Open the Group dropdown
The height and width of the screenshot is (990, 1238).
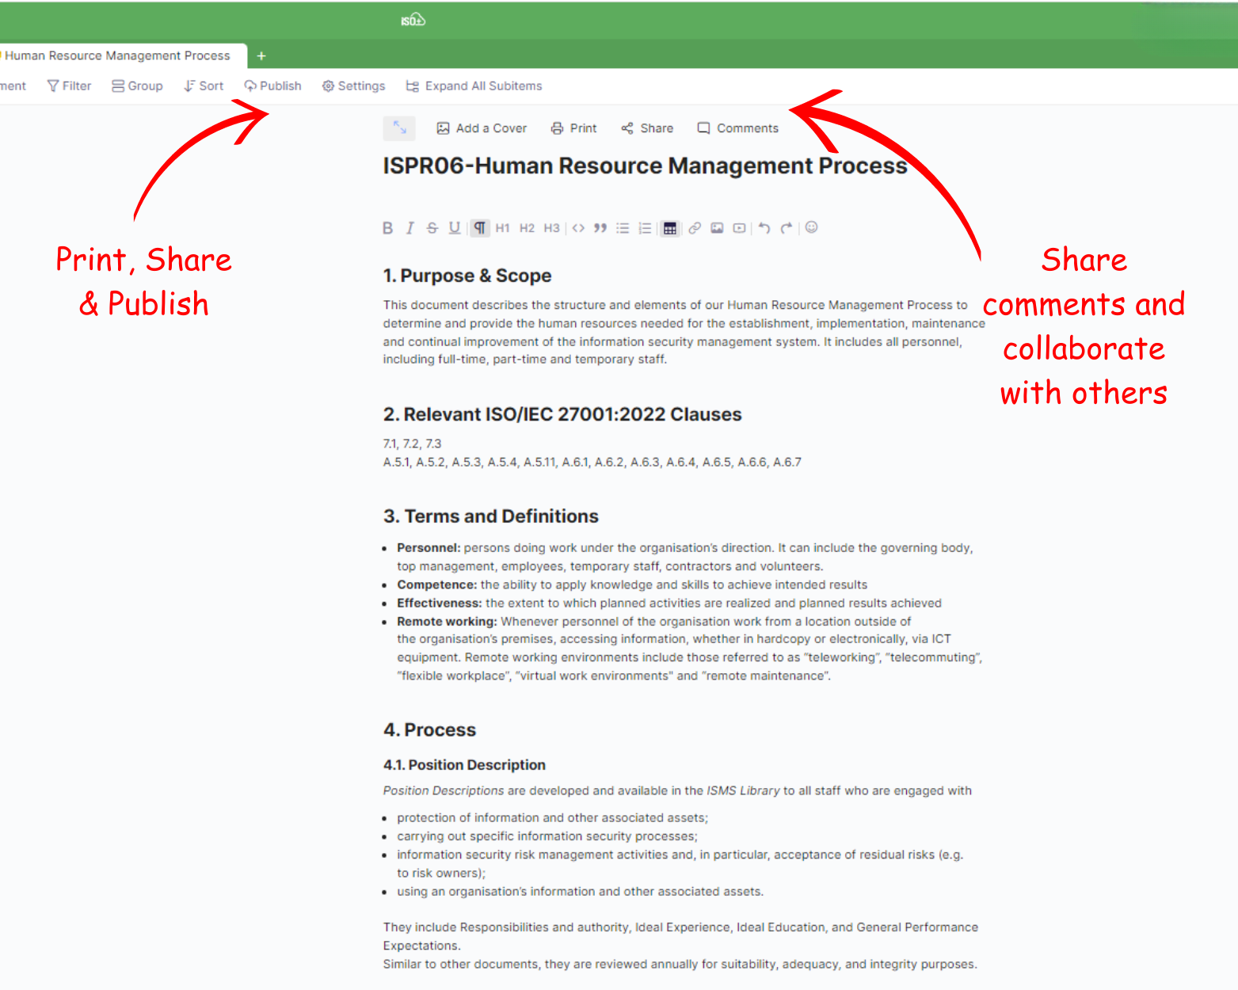(137, 86)
